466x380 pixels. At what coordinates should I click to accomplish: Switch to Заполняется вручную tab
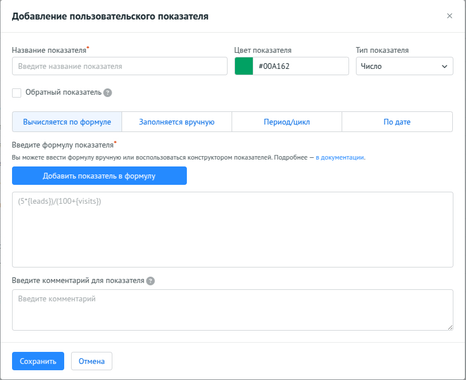pyautogui.click(x=177, y=122)
